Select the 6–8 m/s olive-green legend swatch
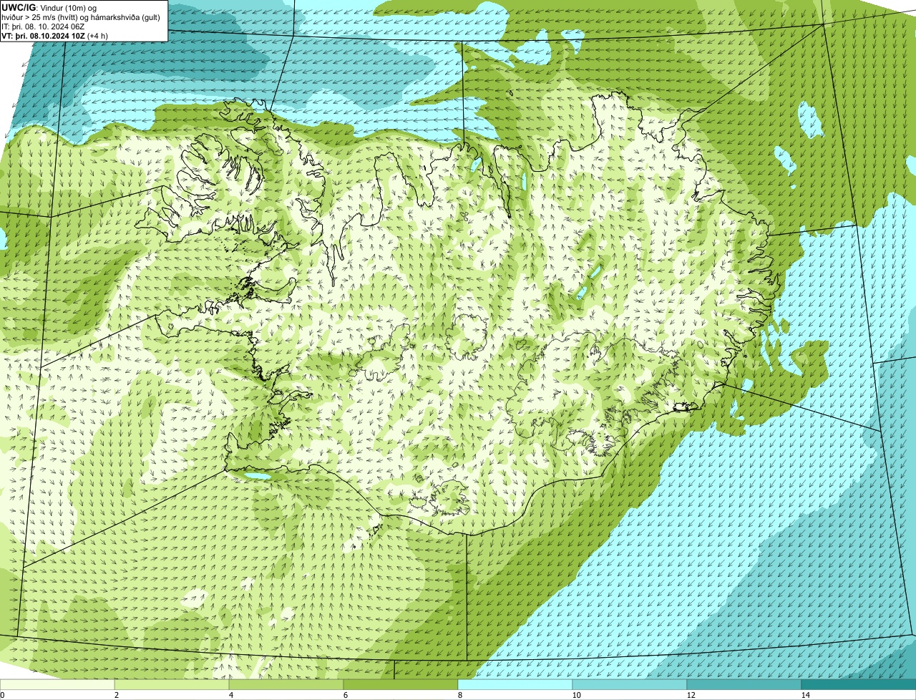The width and height of the screenshot is (916, 700). (401, 685)
